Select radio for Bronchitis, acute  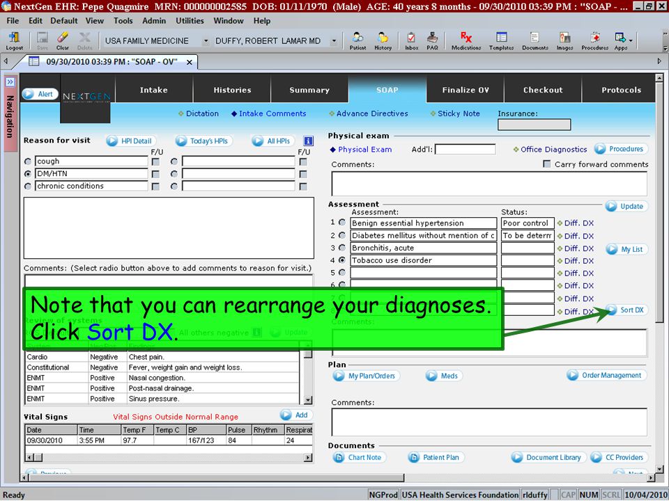(342, 248)
